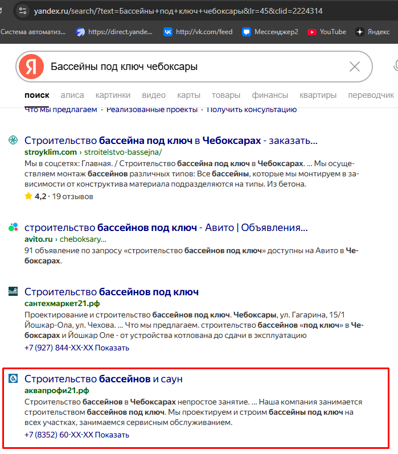Click the Avito result favicon

(x=13, y=228)
